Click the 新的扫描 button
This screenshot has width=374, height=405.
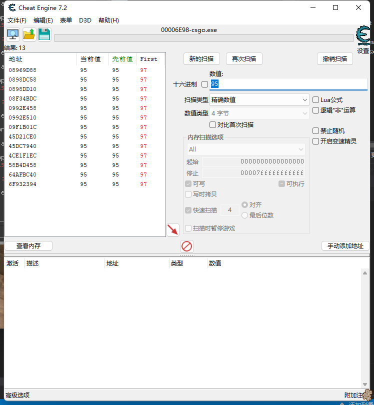201,59
